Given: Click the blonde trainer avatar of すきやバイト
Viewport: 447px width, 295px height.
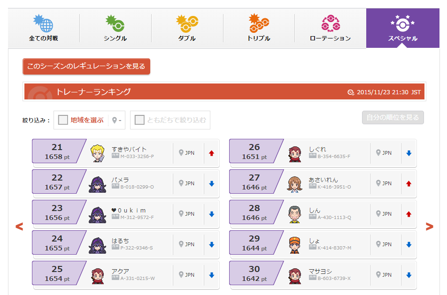Looking at the screenshot, I should 98,153.
